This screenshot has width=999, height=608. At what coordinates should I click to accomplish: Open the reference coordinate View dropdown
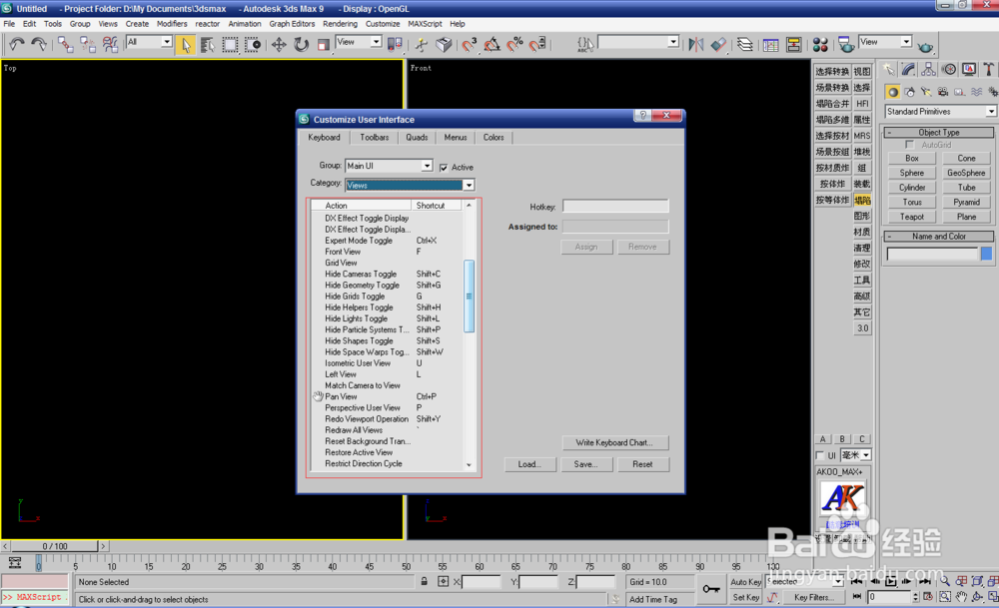pyautogui.click(x=359, y=42)
